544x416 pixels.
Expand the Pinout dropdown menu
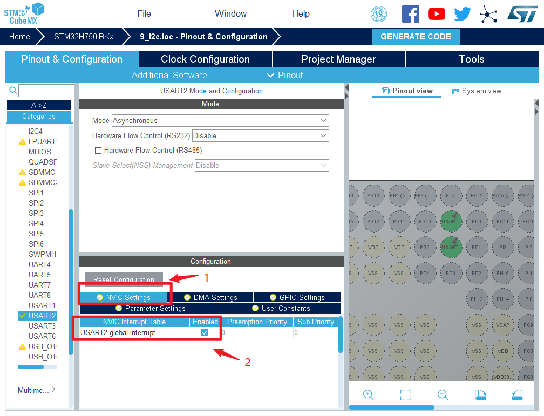point(285,75)
